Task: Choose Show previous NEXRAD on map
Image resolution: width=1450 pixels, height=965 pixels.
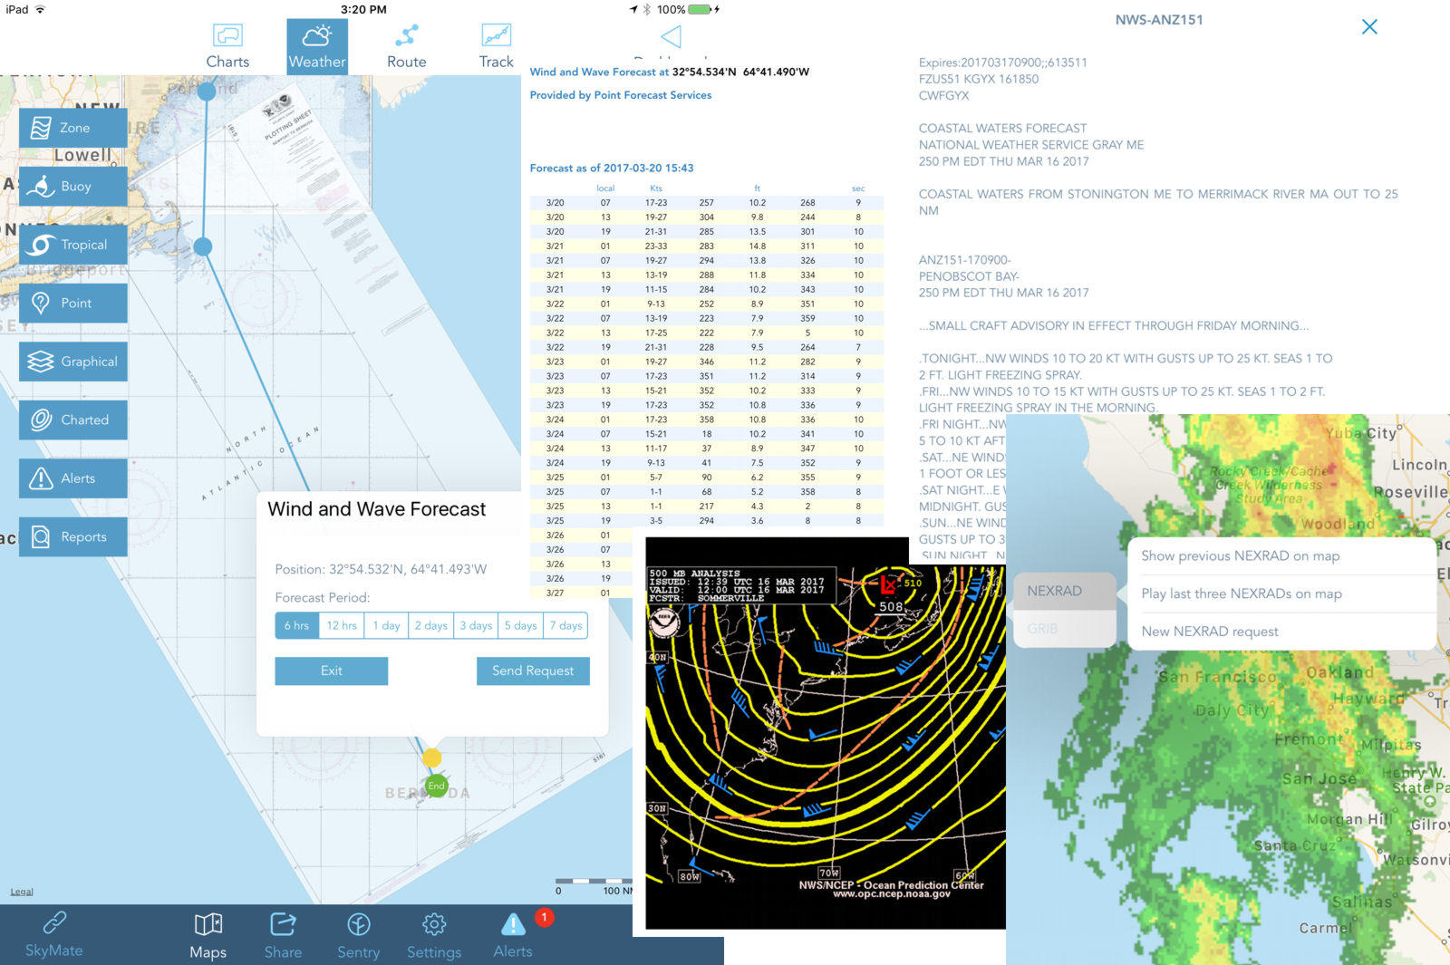Action: pyautogui.click(x=1282, y=555)
